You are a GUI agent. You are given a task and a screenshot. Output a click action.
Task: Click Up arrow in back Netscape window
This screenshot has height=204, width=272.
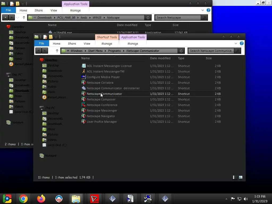pos(24,18)
